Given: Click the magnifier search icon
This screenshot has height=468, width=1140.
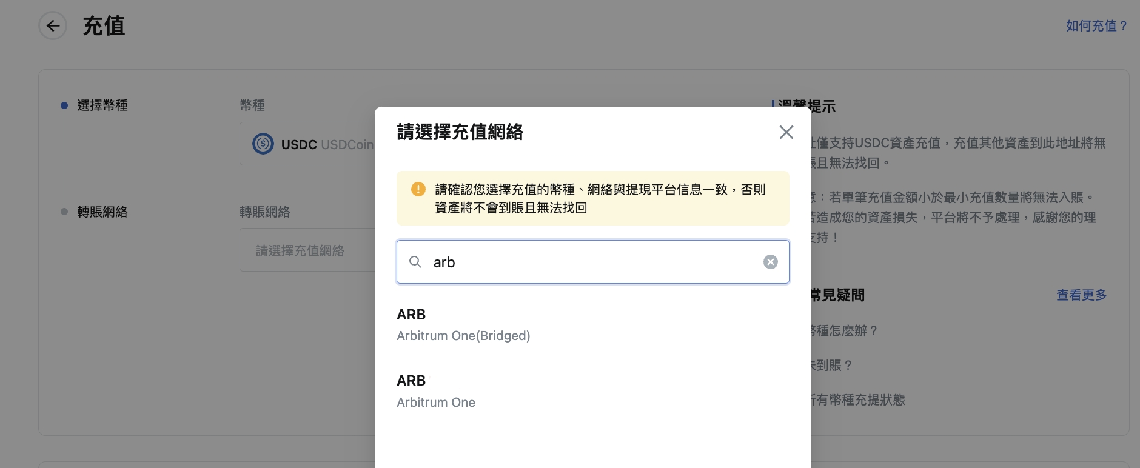Looking at the screenshot, I should 415,262.
